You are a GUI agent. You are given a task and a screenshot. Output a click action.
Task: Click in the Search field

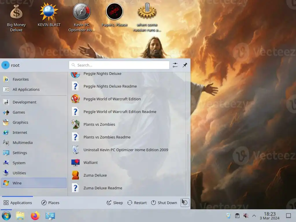tap(119, 65)
